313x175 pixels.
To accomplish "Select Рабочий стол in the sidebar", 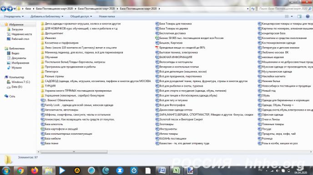I will 20,39.
